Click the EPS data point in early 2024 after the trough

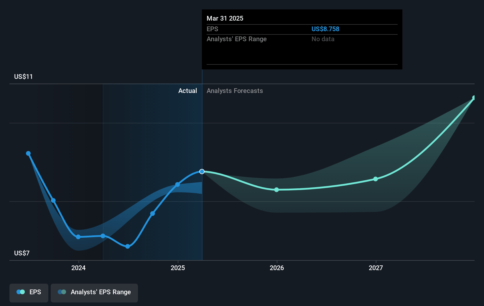[103, 236]
